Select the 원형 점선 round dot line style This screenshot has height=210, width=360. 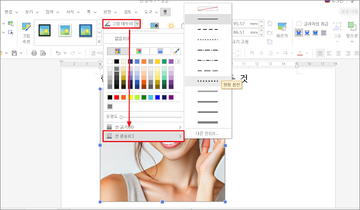(208, 81)
